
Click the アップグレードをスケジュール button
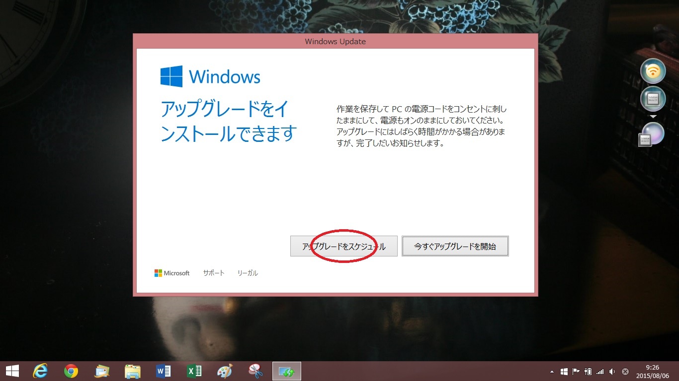(343, 246)
